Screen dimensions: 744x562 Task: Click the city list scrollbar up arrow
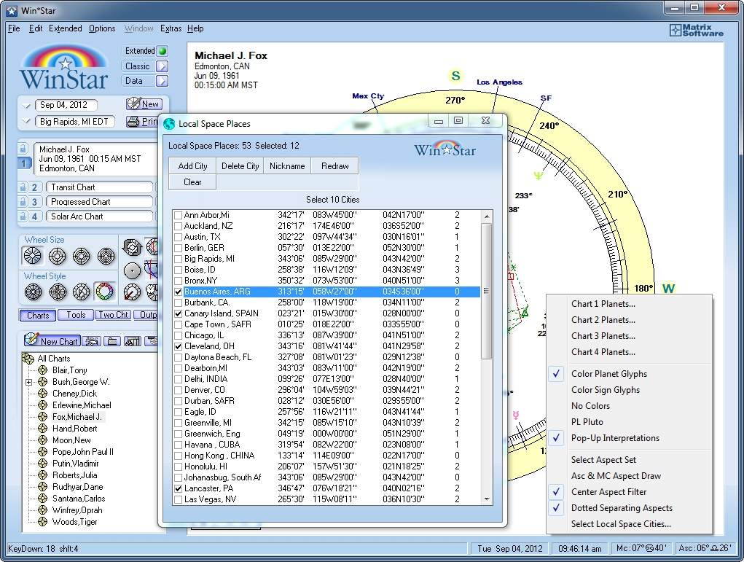(x=486, y=216)
